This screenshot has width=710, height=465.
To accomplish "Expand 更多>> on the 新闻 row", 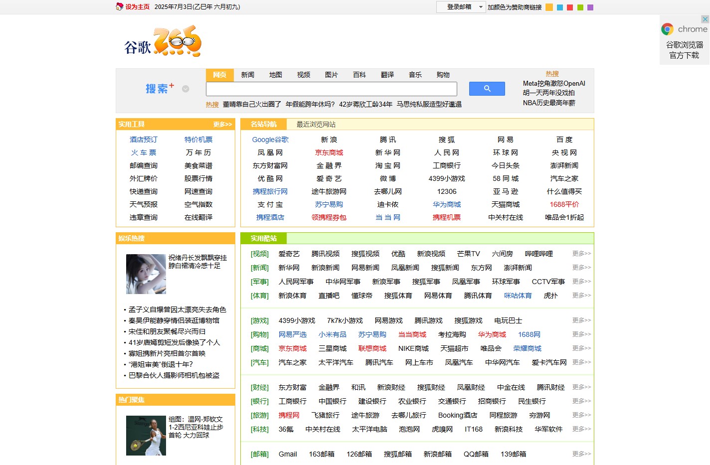I will pyautogui.click(x=581, y=268).
